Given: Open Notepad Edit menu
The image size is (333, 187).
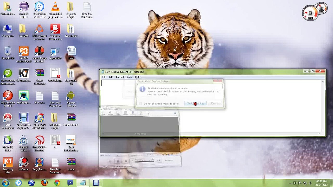Looking at the screenshot, I should pyautogui.click(x=111, y=77).
